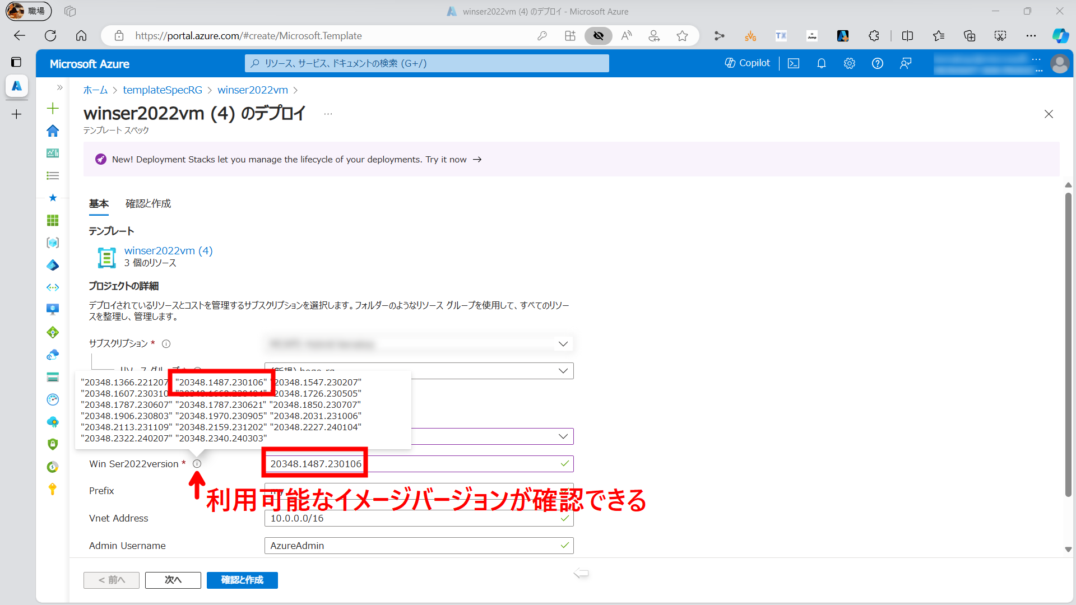Open the サブスクリプション dropdown

click(419, 344)
